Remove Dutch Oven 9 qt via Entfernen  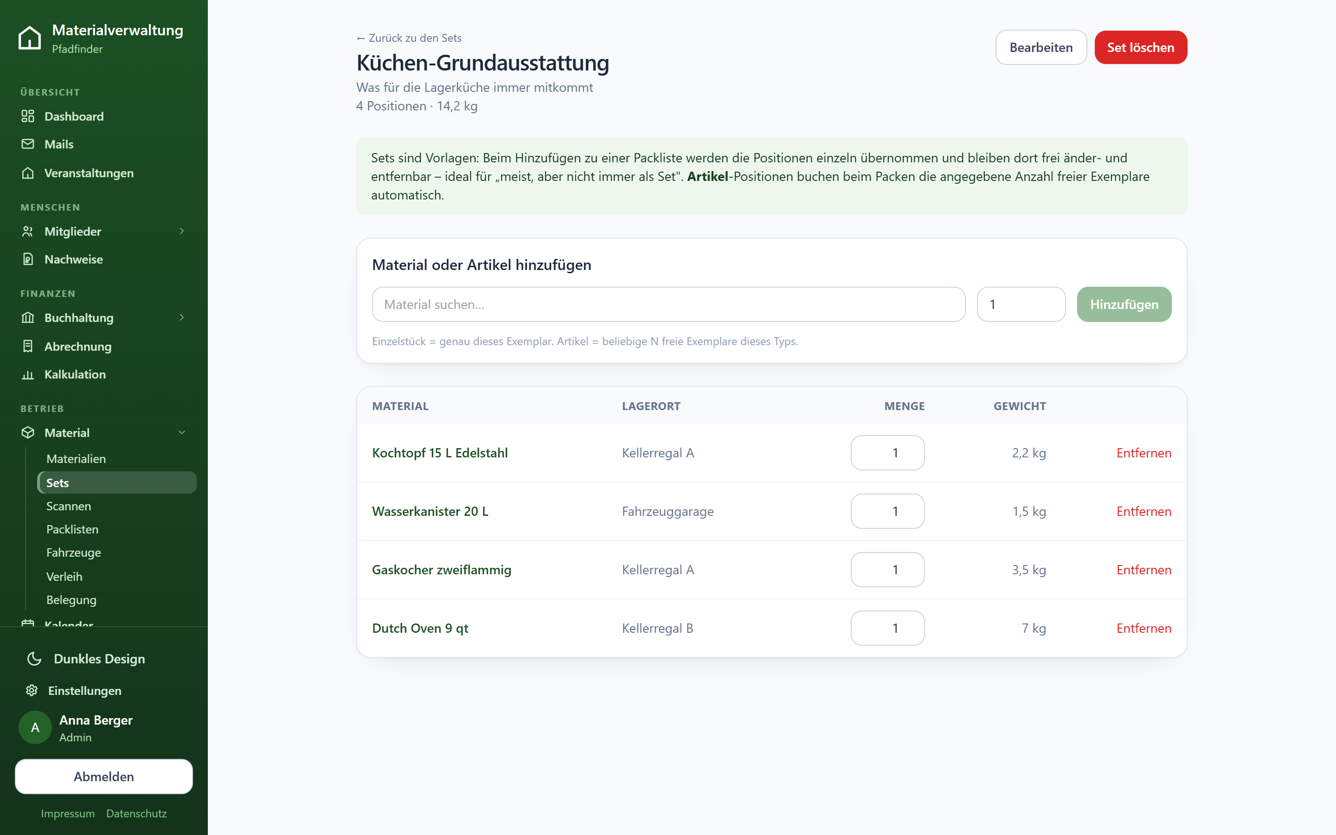click(x=1144, y=629)
